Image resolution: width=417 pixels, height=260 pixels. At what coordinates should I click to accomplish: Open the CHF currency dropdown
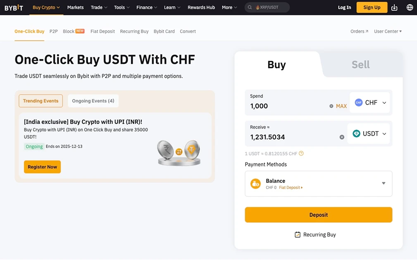pyautogui.click(x=384, y=102)
